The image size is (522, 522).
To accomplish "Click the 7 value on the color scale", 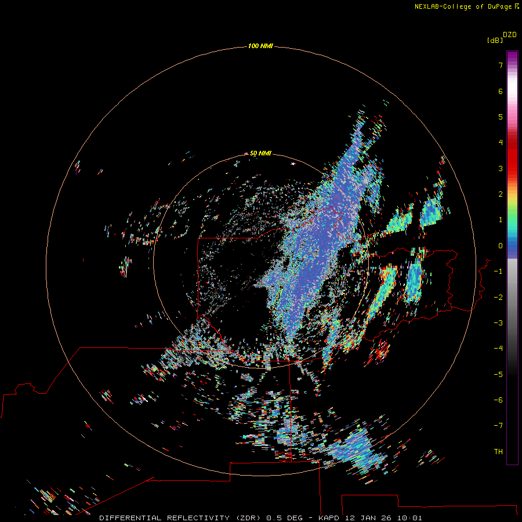I will tap(501, 65).
